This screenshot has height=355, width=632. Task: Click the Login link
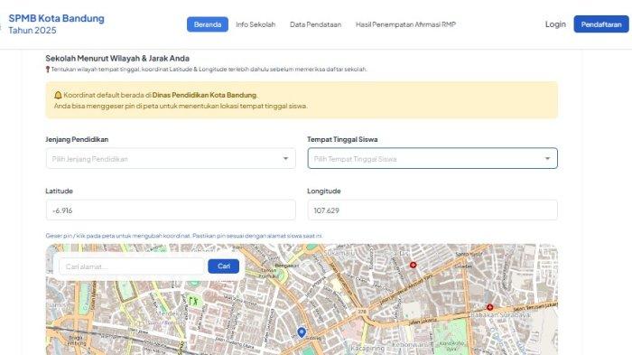tap(555, 24)
